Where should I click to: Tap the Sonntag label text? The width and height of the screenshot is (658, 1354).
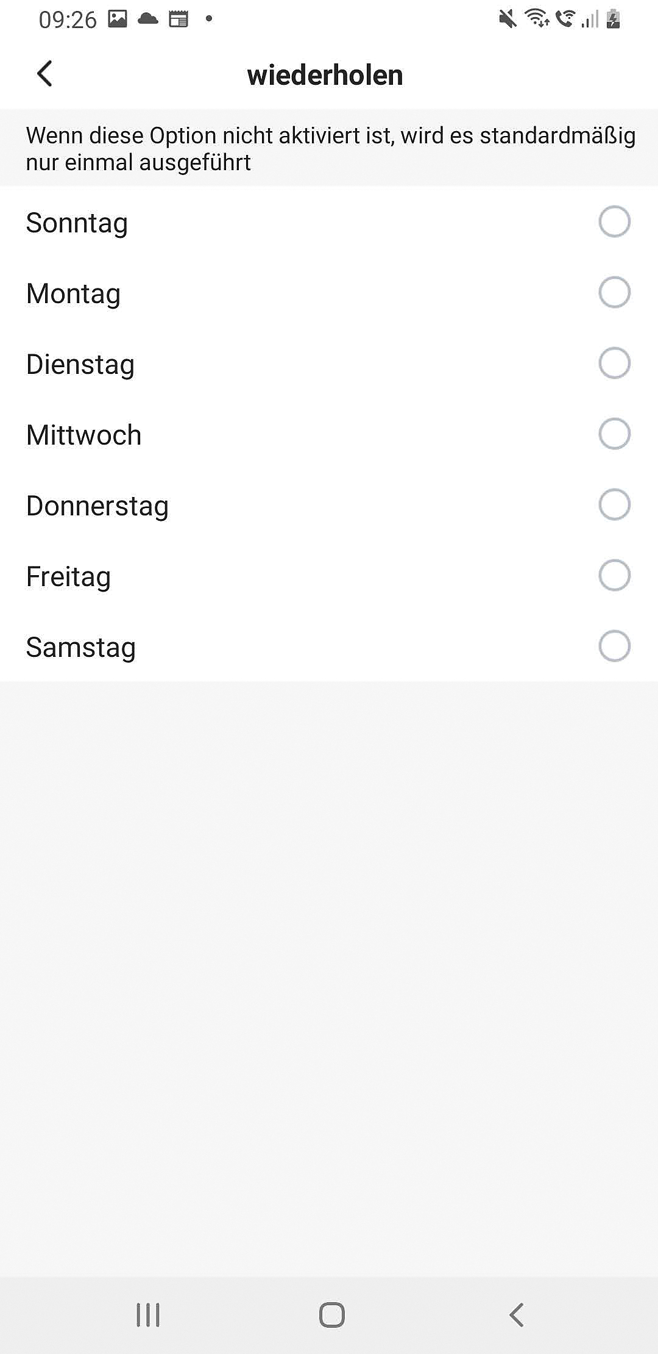[77, 223]
